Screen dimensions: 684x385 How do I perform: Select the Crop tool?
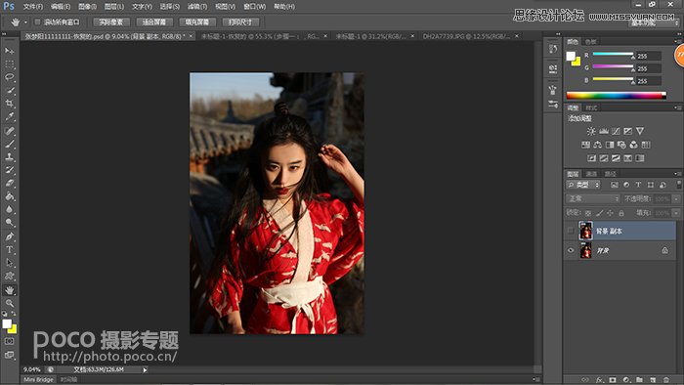(10, 104)
